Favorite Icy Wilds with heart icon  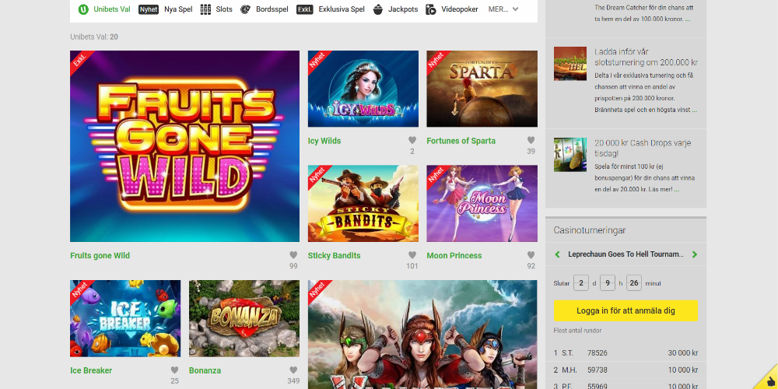pos(412,140)
